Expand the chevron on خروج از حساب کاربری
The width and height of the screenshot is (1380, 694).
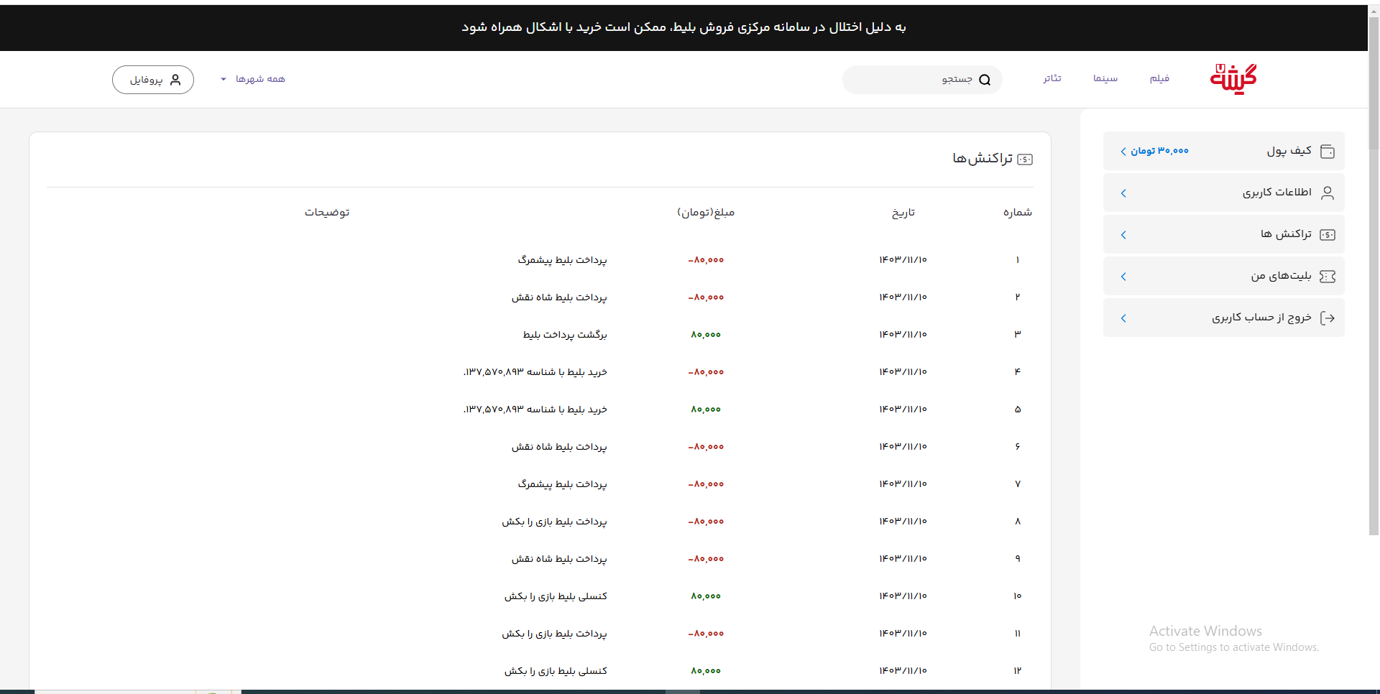coord(1123,318)
